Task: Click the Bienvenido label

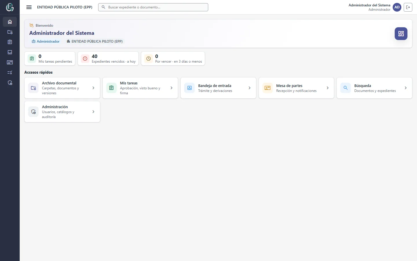Action: coord(44,26)
